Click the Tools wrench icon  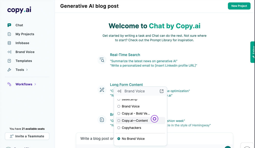coord(9,70)
